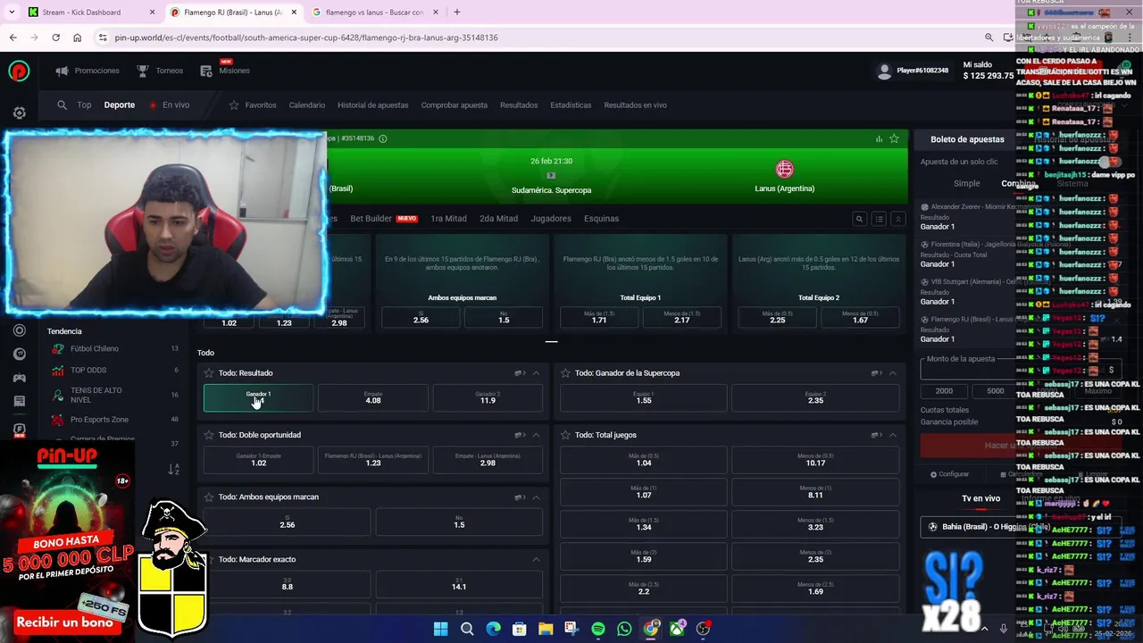Pick Total Equipo 2 Menos de (0.5) 1.67
This screenshot has height=643, width=1143.
pyautogui.click(x=860, y=317)
